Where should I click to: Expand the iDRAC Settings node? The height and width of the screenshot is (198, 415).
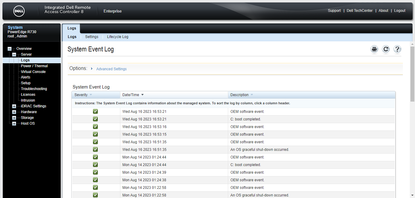point(14,106)
